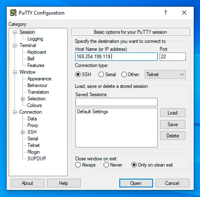Open the Translation settings category
The width and height of the screenshot is (200, 197).
coord(38,92)
